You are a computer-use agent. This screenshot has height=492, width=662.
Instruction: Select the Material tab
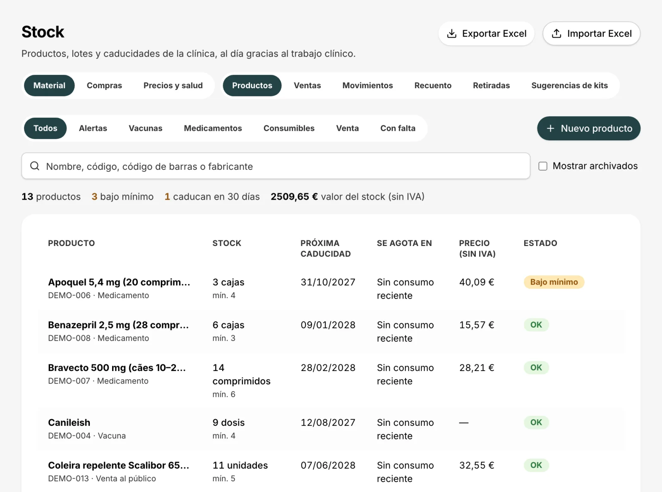tap(49, 85)
